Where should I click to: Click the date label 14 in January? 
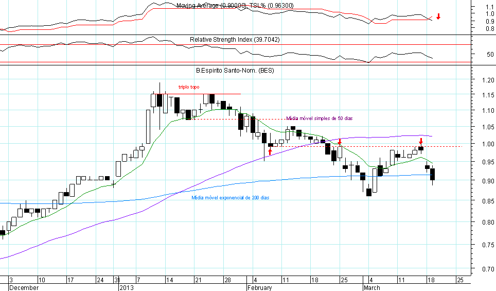(x=170, y=280)
